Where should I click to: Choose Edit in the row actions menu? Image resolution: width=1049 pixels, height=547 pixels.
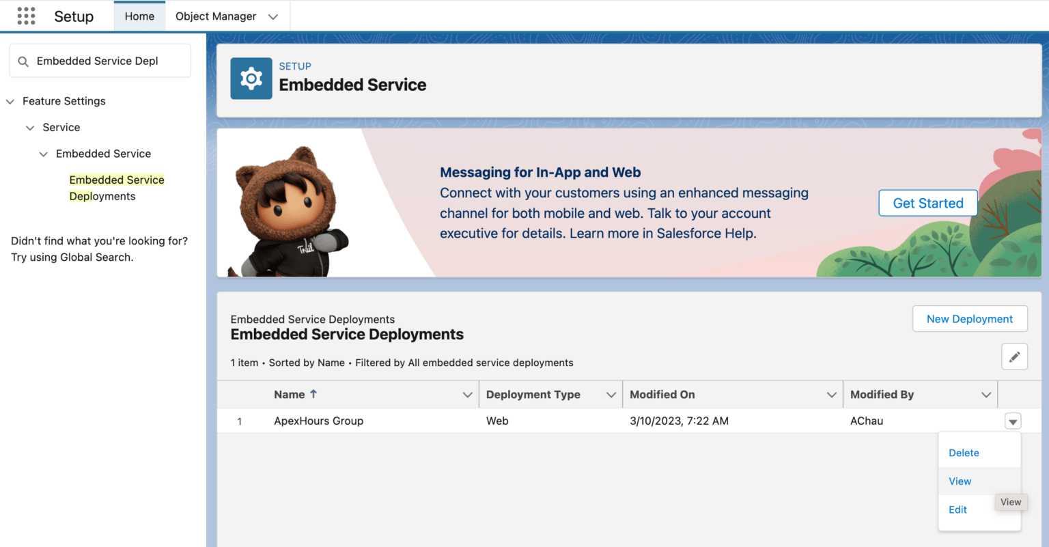[957, 509]
